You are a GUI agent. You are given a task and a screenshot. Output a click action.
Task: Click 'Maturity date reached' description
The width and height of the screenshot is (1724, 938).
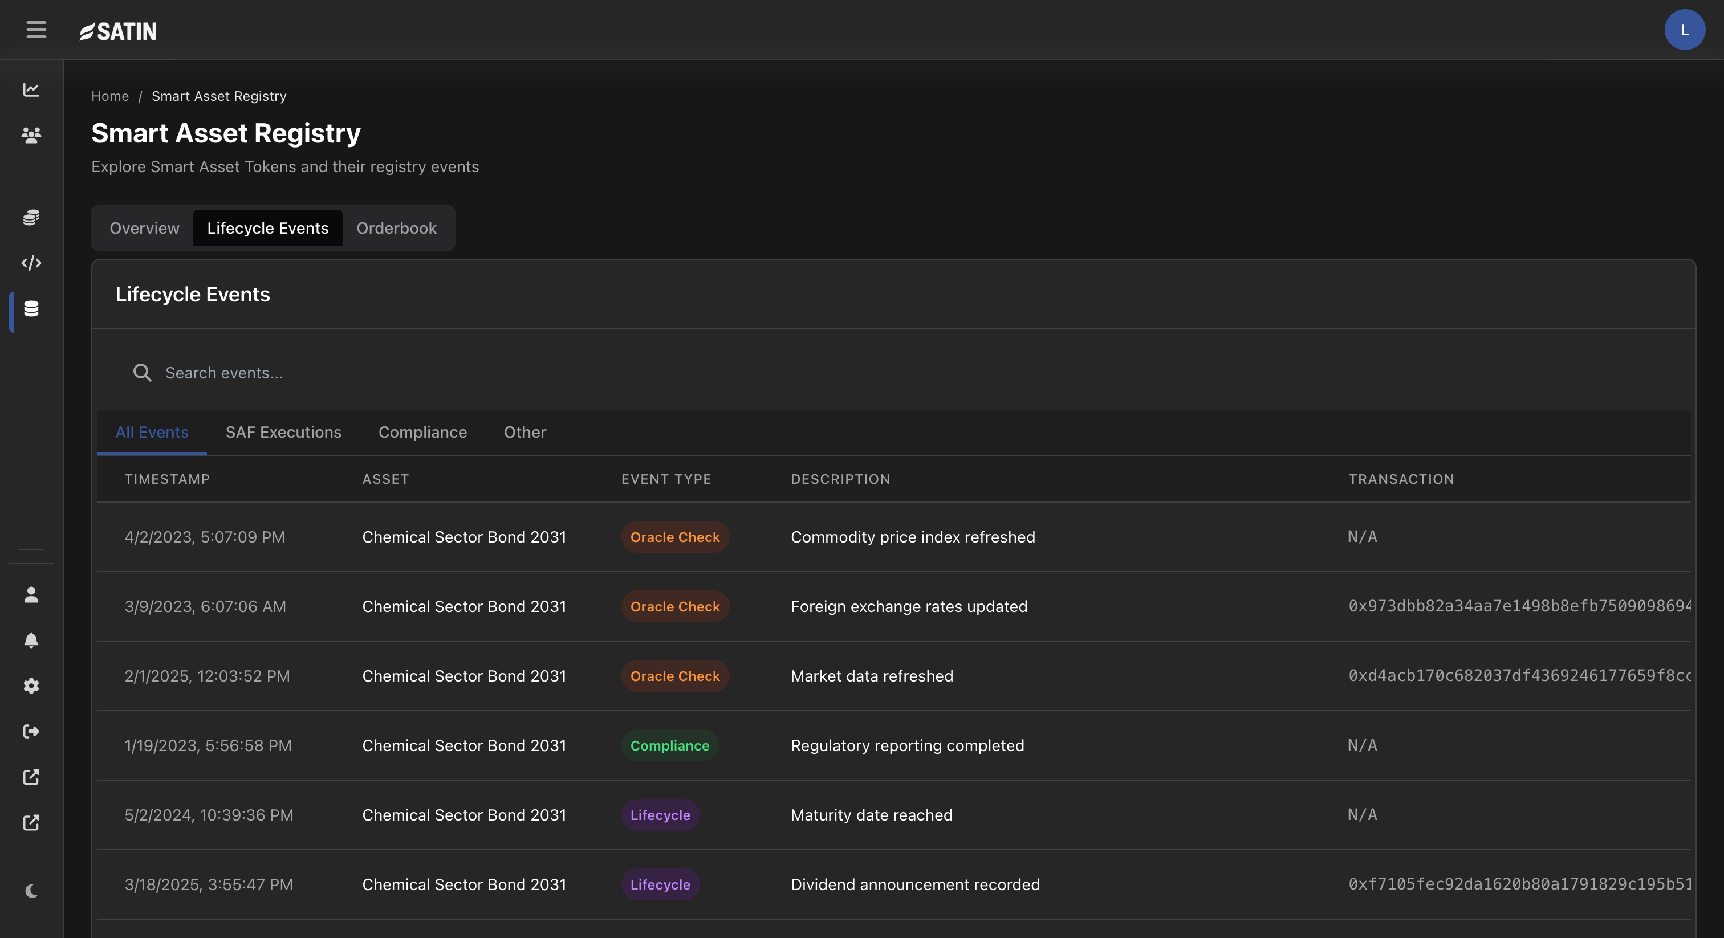pos(871,815)
